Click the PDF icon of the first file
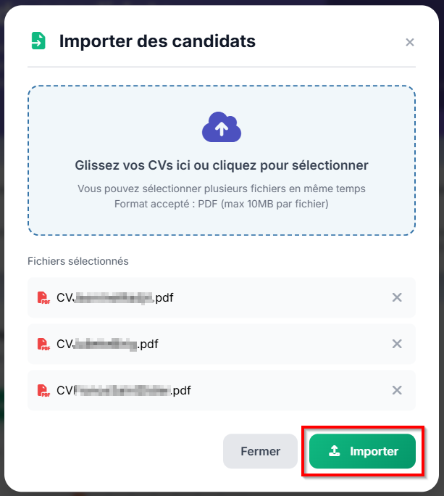Viewport: 444px width, 496px height. click(x=44, y=297)
